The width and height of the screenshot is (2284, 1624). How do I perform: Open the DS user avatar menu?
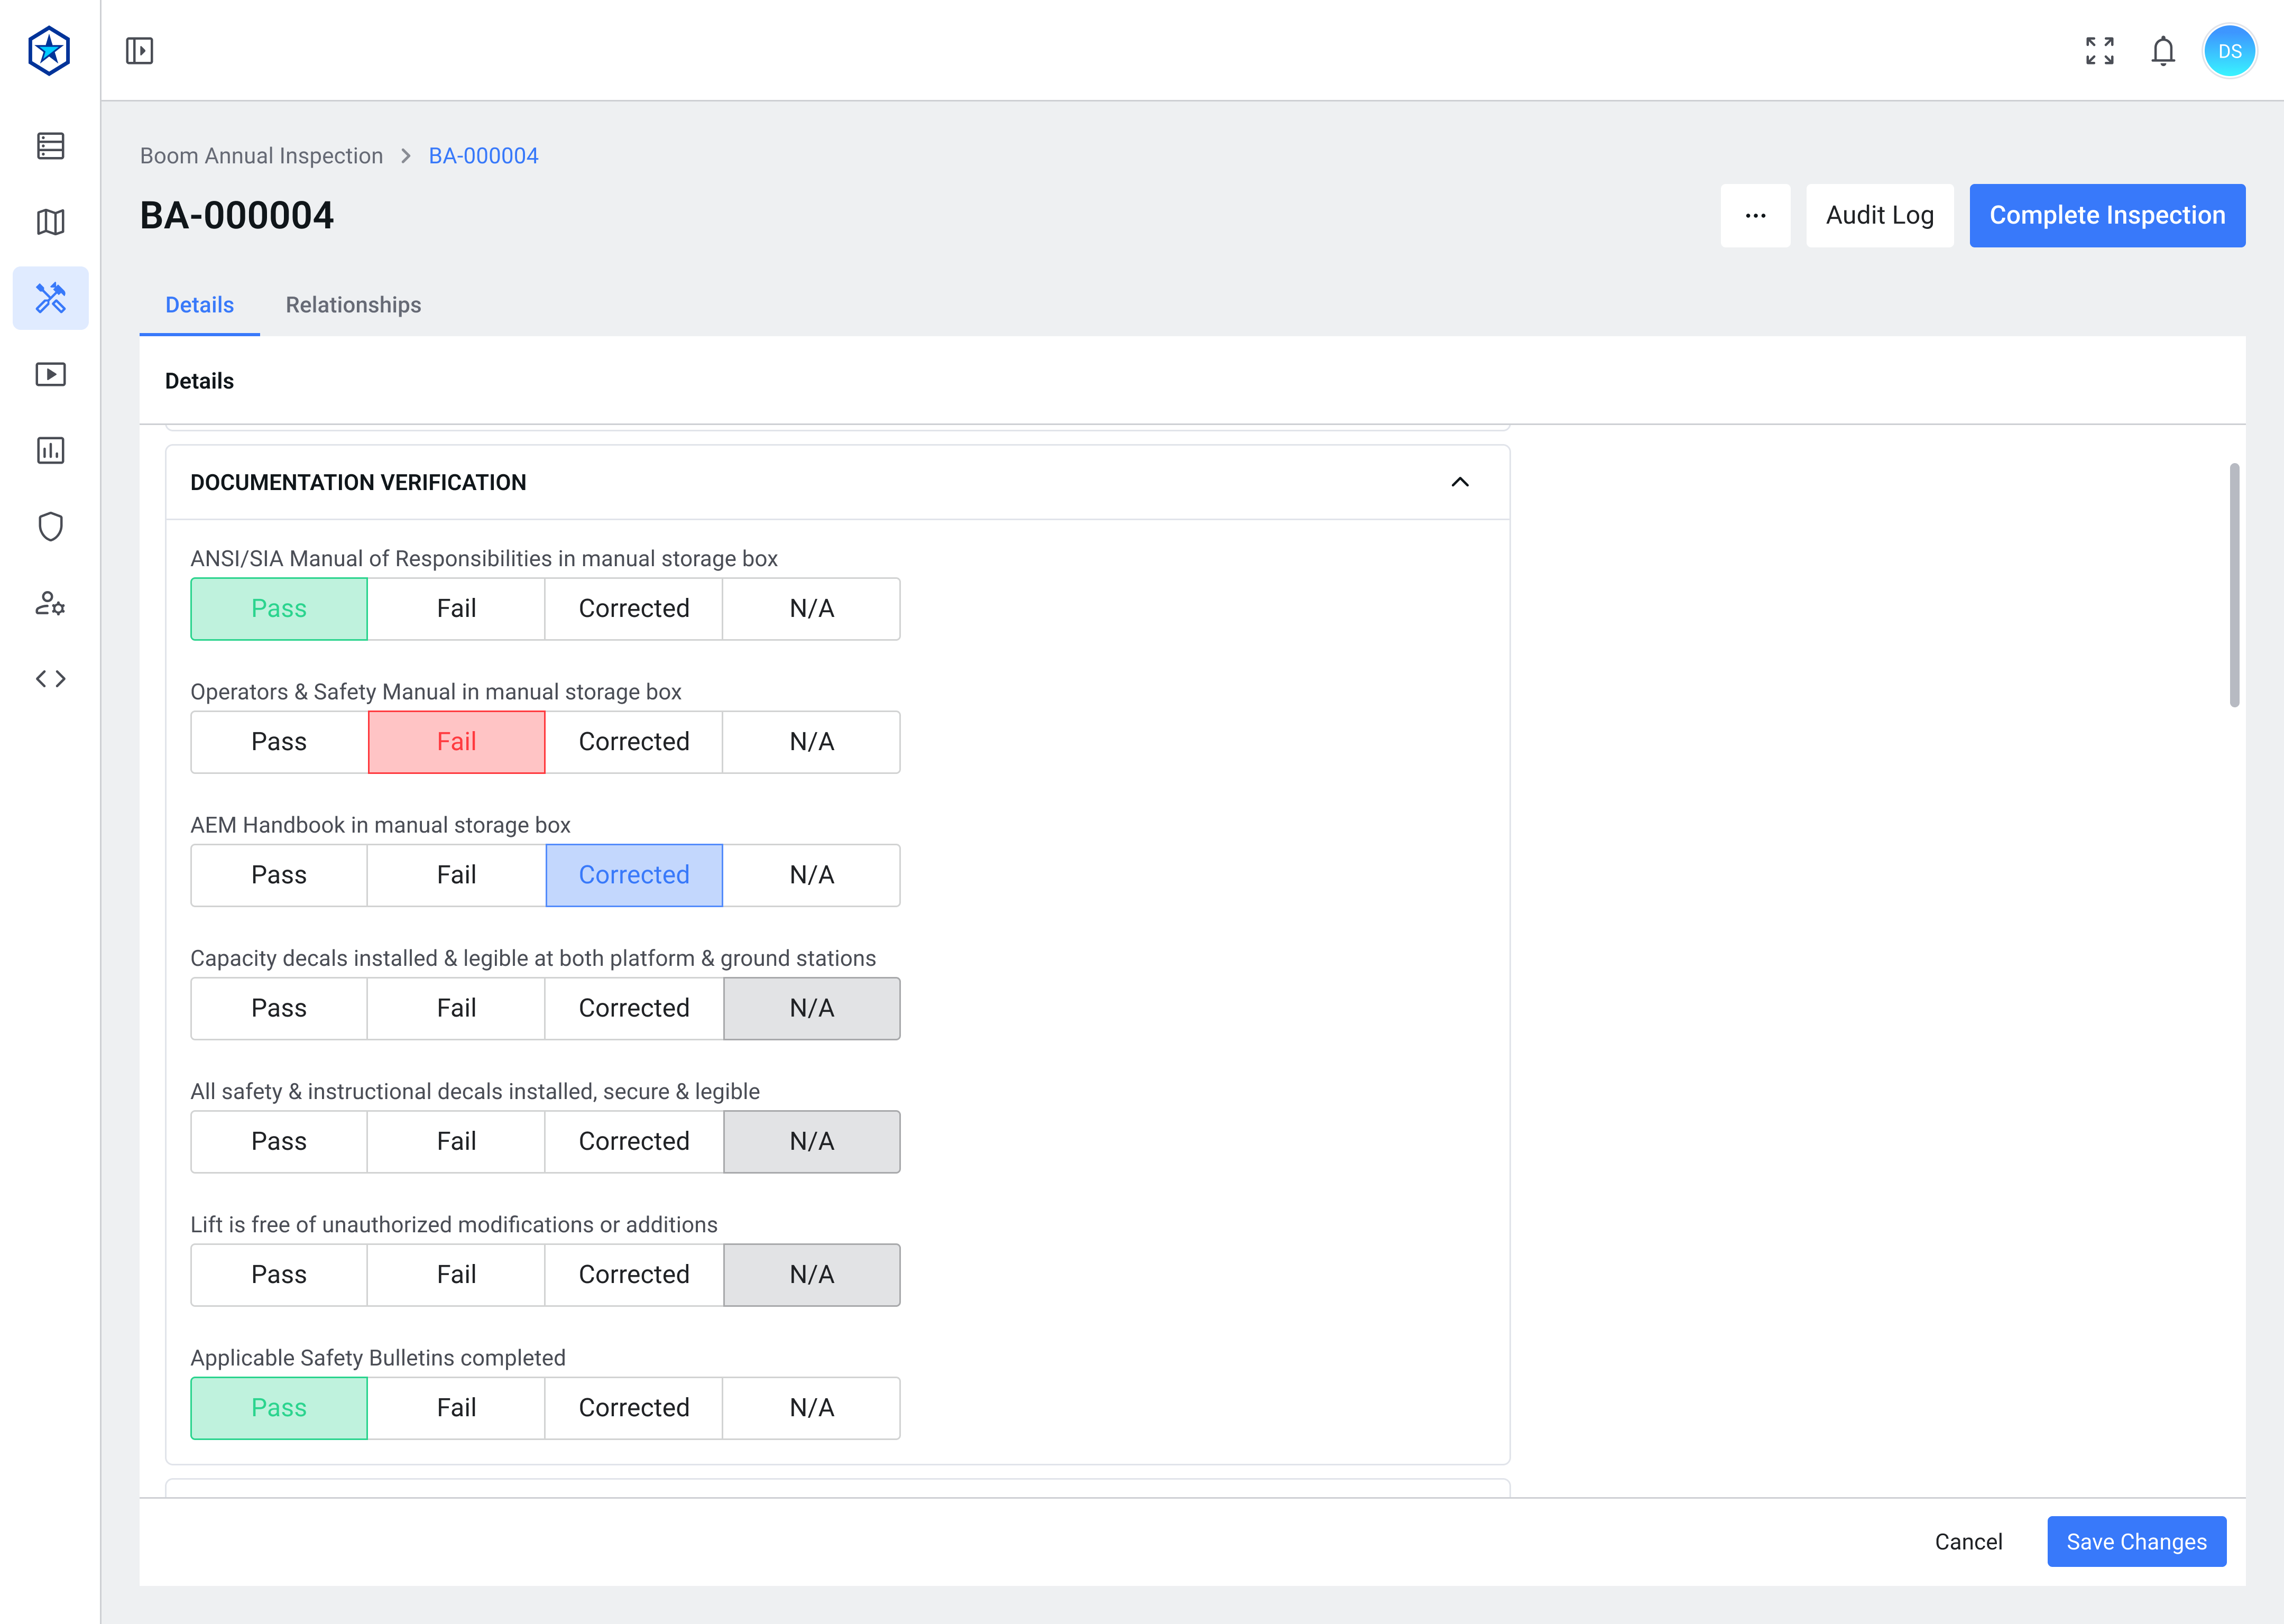click(x=2229, y=51)
